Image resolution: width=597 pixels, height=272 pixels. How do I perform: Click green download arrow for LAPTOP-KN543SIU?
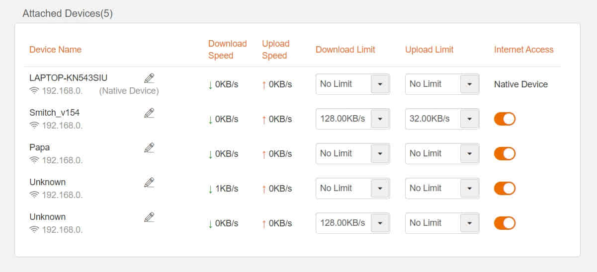(x=210, y=85)
